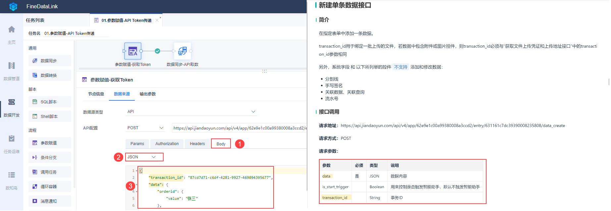Click the transaction_id table cell
The image size is (611, 211).
pyautogui.click(x=335, y=198)
